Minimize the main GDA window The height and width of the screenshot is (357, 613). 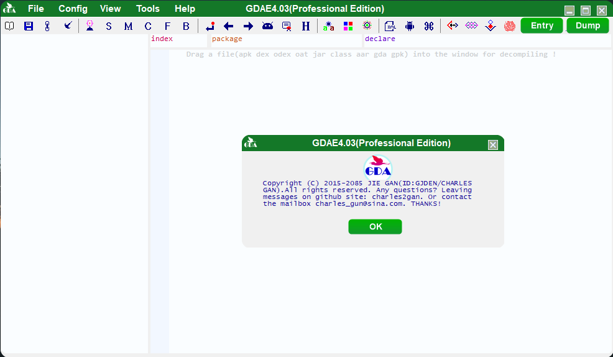[x=569, y=11]
